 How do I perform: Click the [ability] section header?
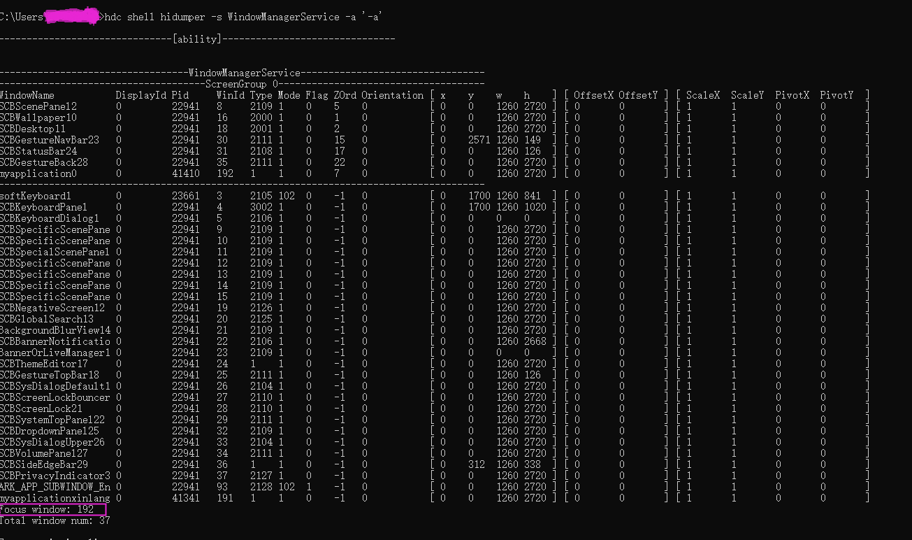(x=196, y=39)
